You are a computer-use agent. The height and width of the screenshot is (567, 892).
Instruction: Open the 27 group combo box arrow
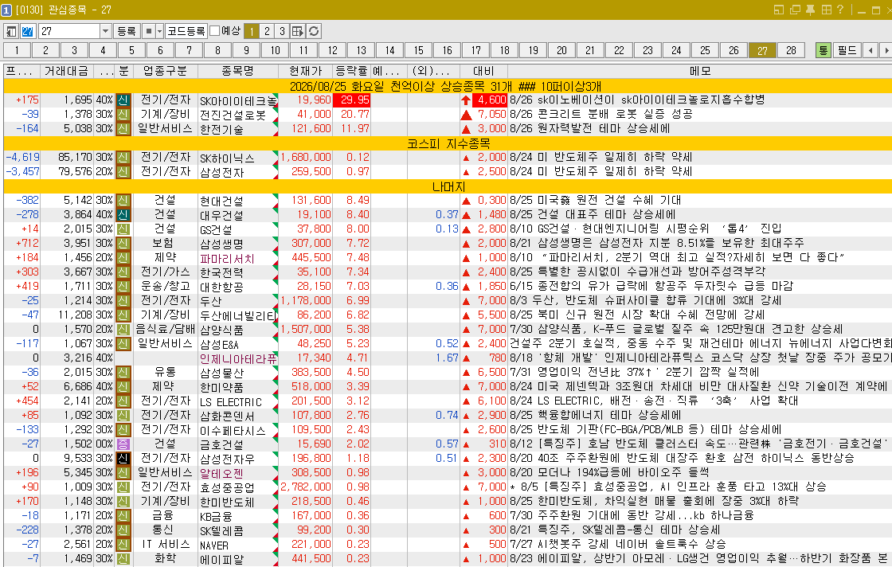pyautogui.click(x=105, y=31)
